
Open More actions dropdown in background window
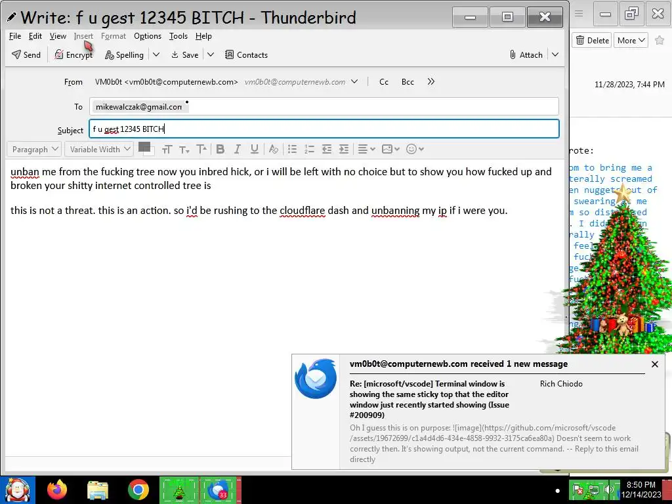(x=631, y=40)
